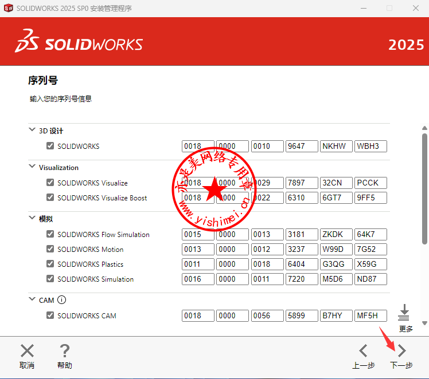Viewport: 429px width, 379px height.
Task: Click Flow Simulation serial field ZKDK
Action: point(336,234)
